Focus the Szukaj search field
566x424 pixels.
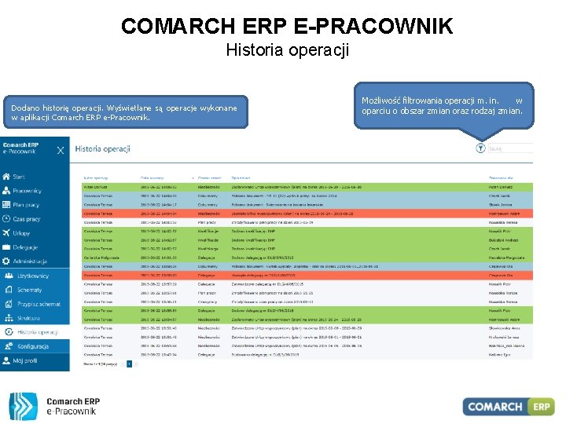[510, 148]
